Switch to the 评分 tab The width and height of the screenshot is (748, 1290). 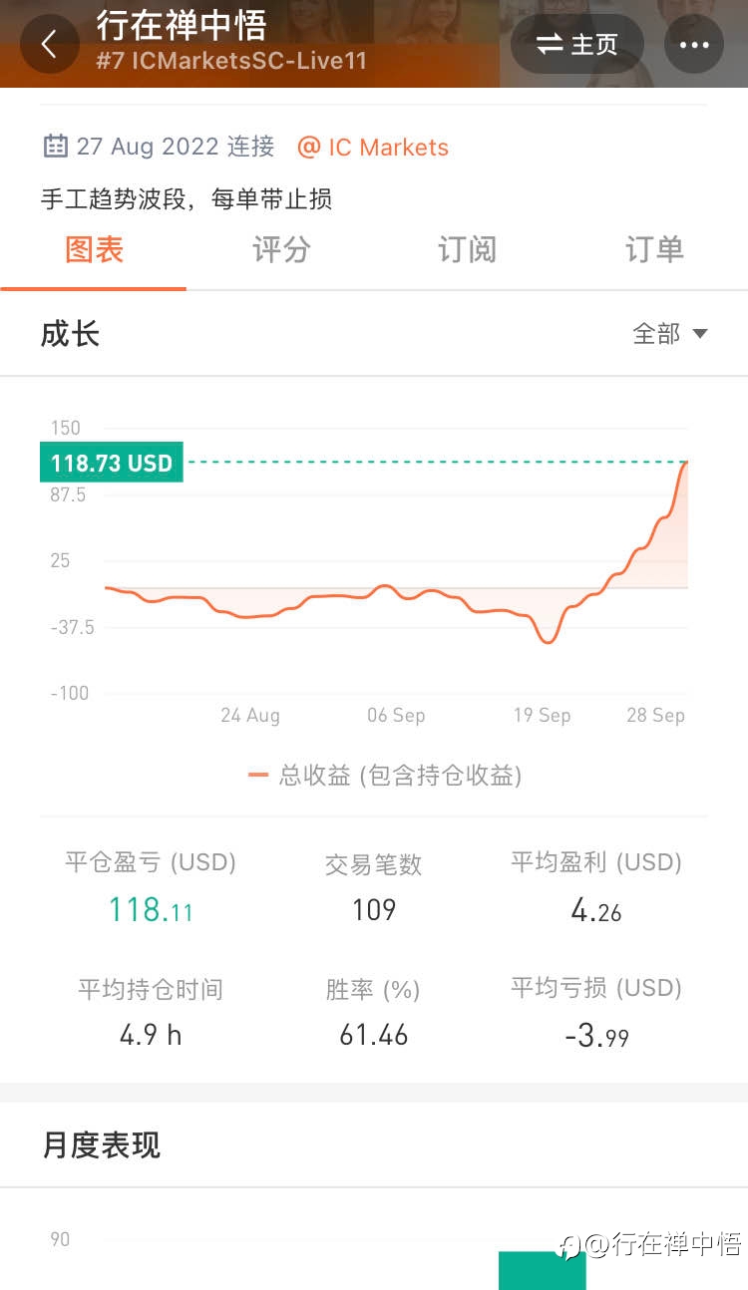coord(281,249)
